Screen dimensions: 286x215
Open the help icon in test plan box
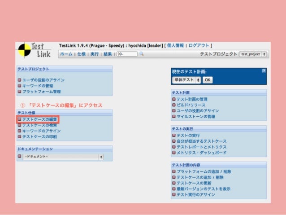tap(264, 71)
